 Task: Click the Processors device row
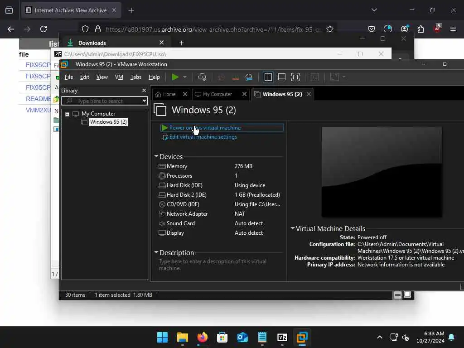tap(221, 176)
